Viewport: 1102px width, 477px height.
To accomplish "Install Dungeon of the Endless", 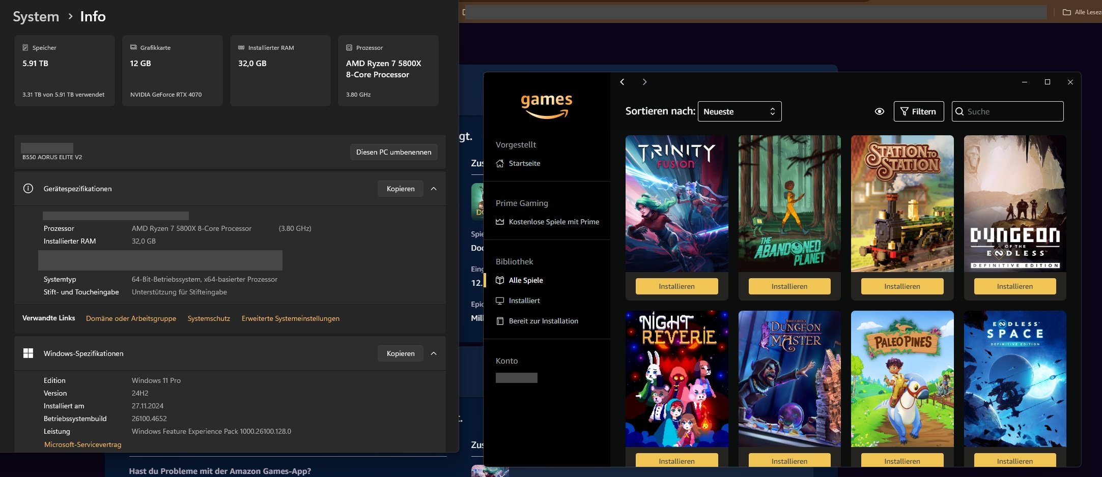I will tap(1015, 286).
